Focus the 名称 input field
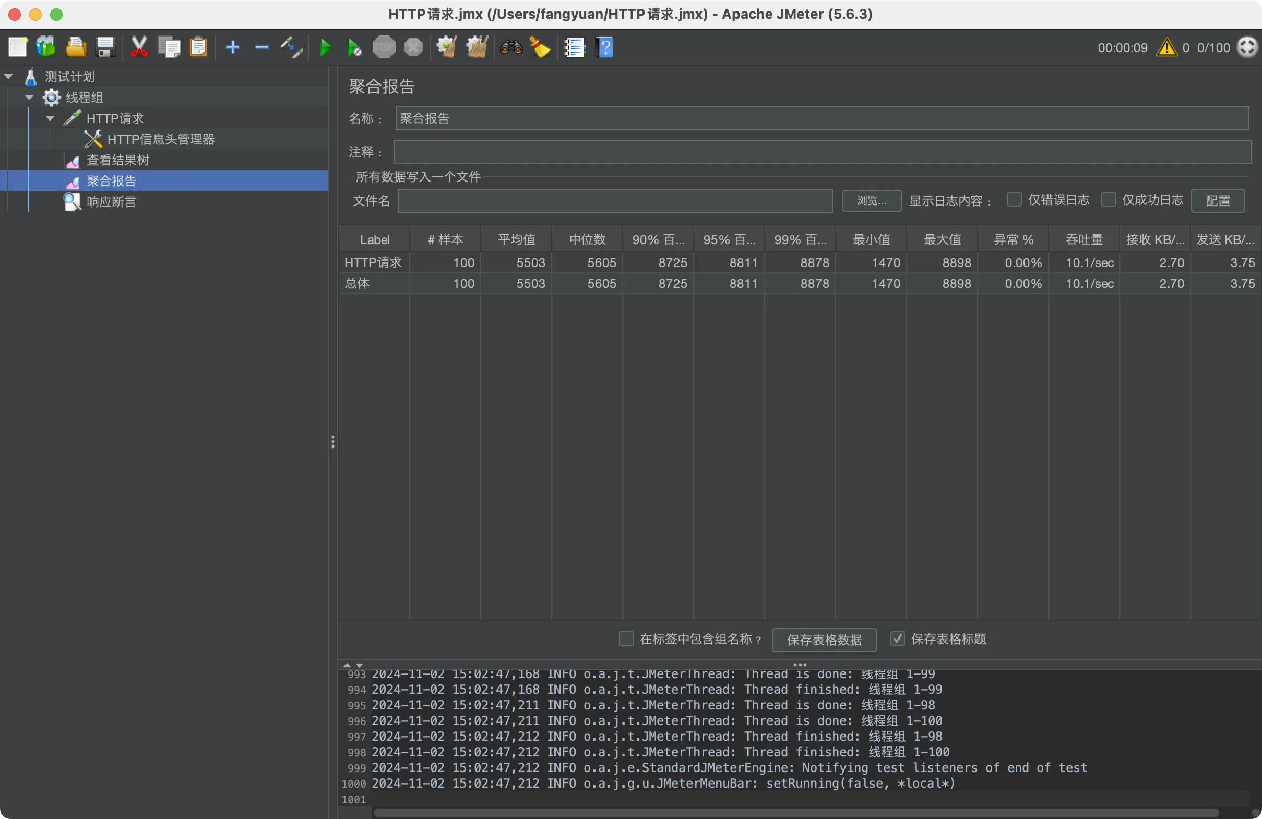The width and height of the screenshot is (1262, 819). [x=822, y=119]
